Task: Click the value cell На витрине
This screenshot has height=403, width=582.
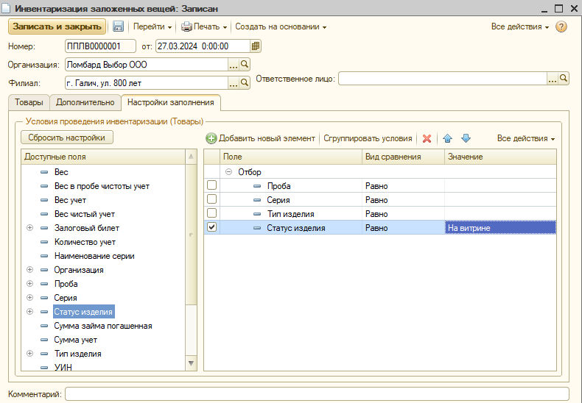Action: pos(500,228)
